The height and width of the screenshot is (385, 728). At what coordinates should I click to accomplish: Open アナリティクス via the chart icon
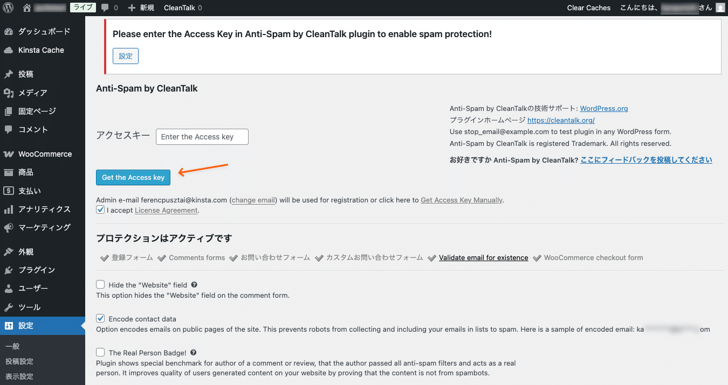[10, 209]
